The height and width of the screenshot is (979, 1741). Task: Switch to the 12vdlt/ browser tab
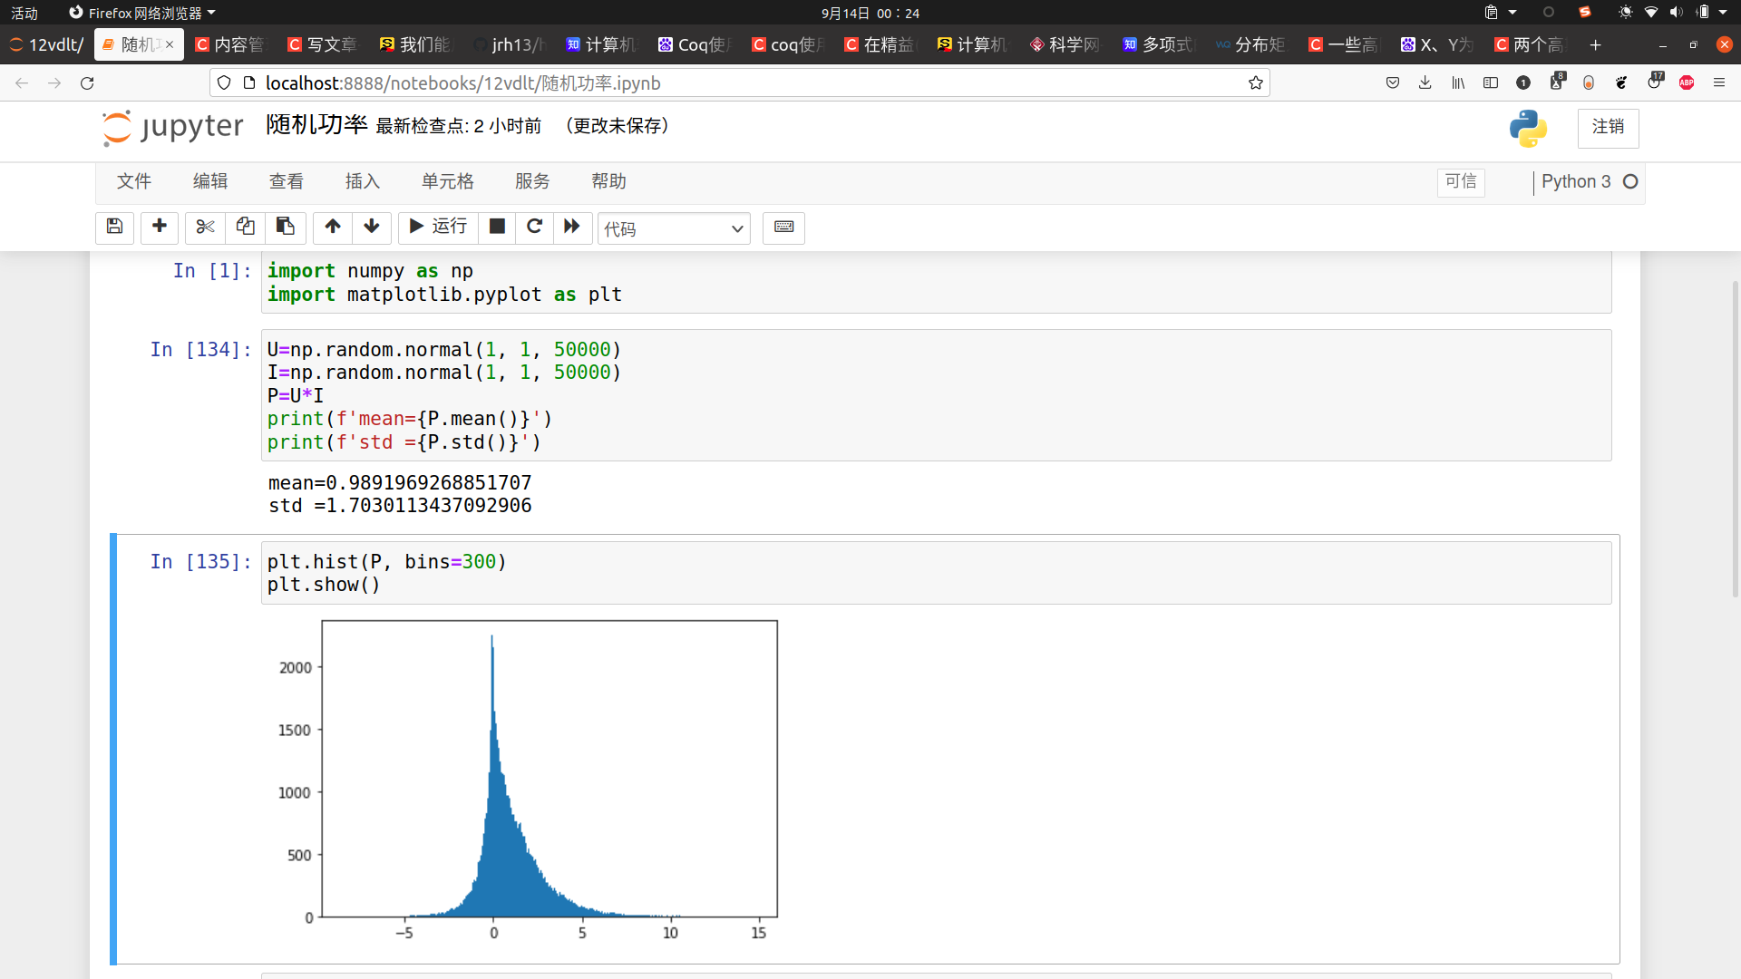point(47,44)
